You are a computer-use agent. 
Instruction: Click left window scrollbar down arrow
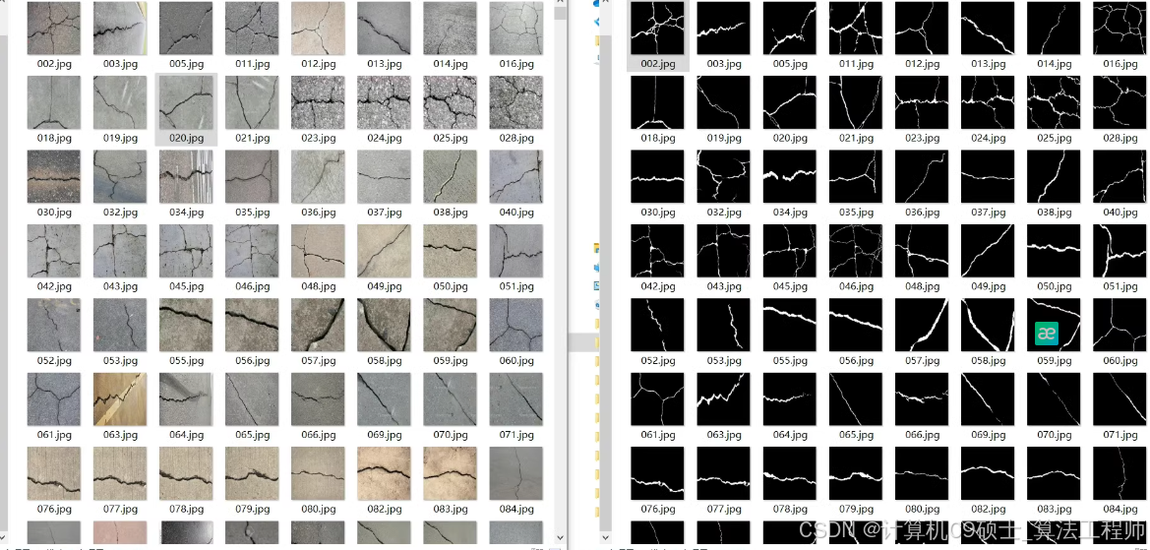pyautogui.click(x=561, y=539)
